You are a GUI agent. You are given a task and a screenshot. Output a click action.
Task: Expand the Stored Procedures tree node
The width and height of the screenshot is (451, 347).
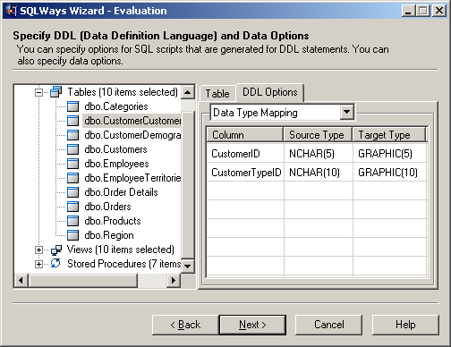(x=38, y=264)
